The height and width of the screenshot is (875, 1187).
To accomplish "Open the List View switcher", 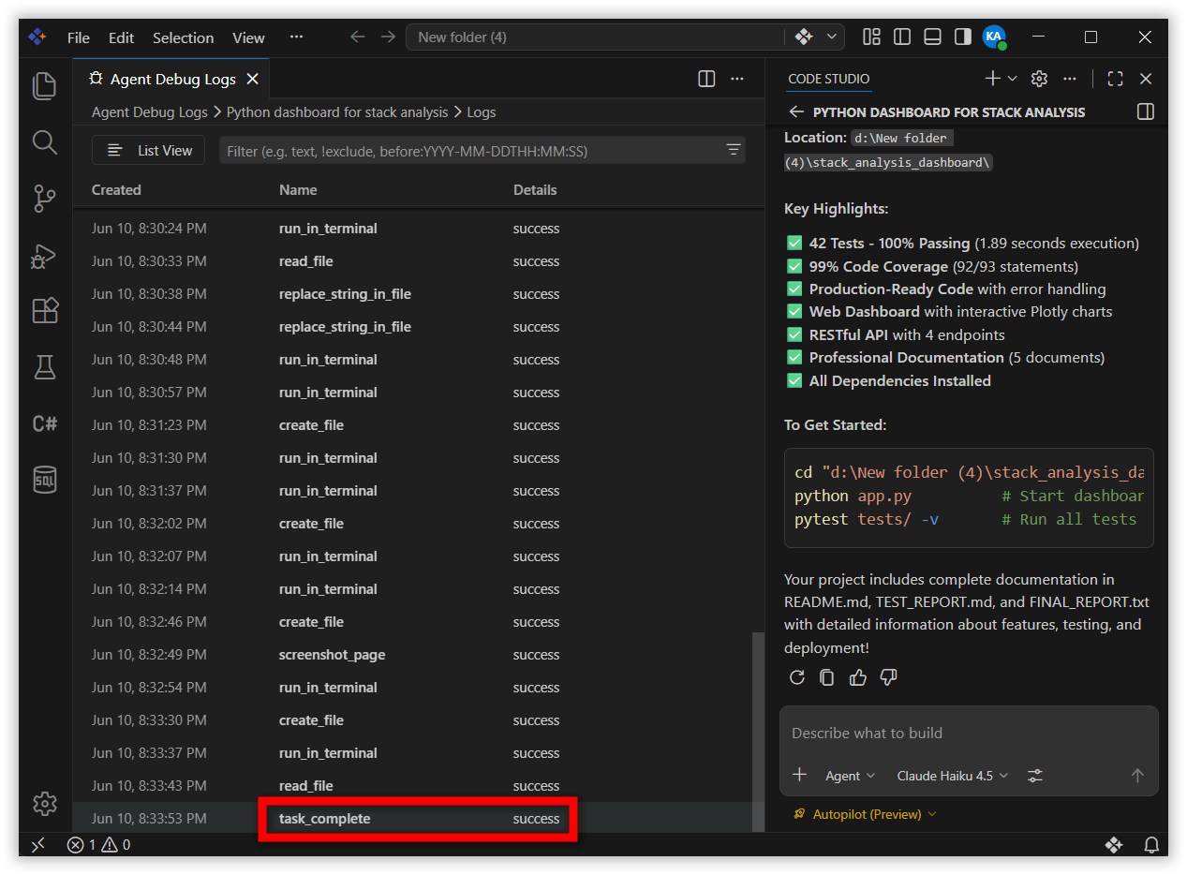I will point(149,150).
